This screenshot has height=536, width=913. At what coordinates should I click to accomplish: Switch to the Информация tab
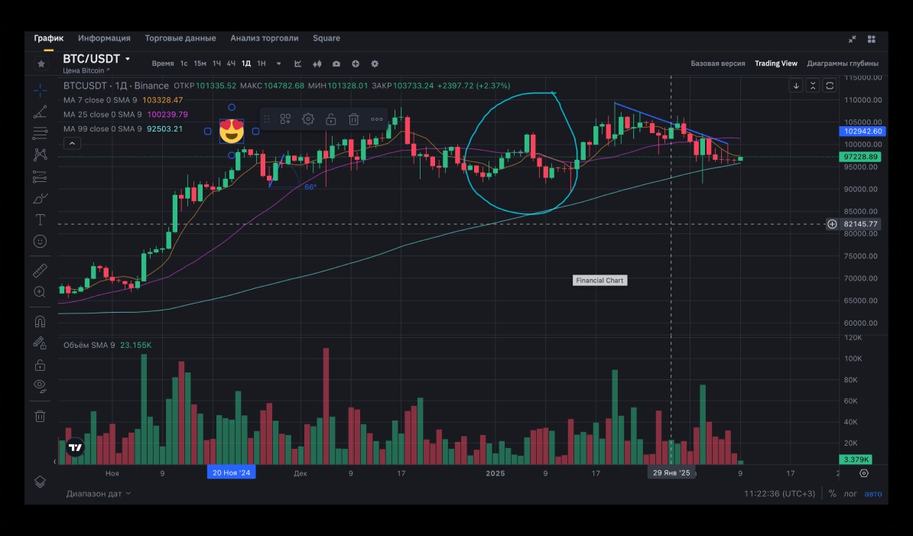[104, 38]
